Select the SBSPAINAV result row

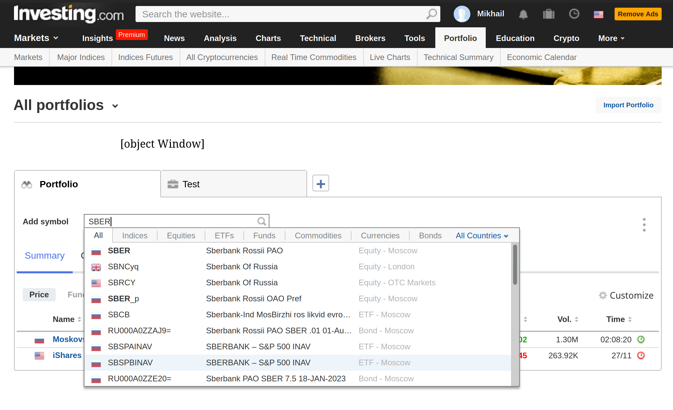point(298,347)
